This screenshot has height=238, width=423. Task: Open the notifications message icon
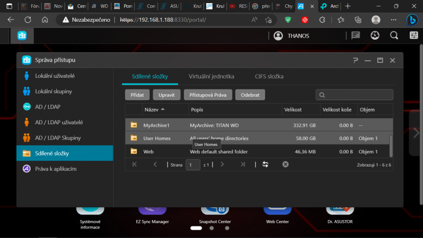pyautogui.click(x=355, y=35)
